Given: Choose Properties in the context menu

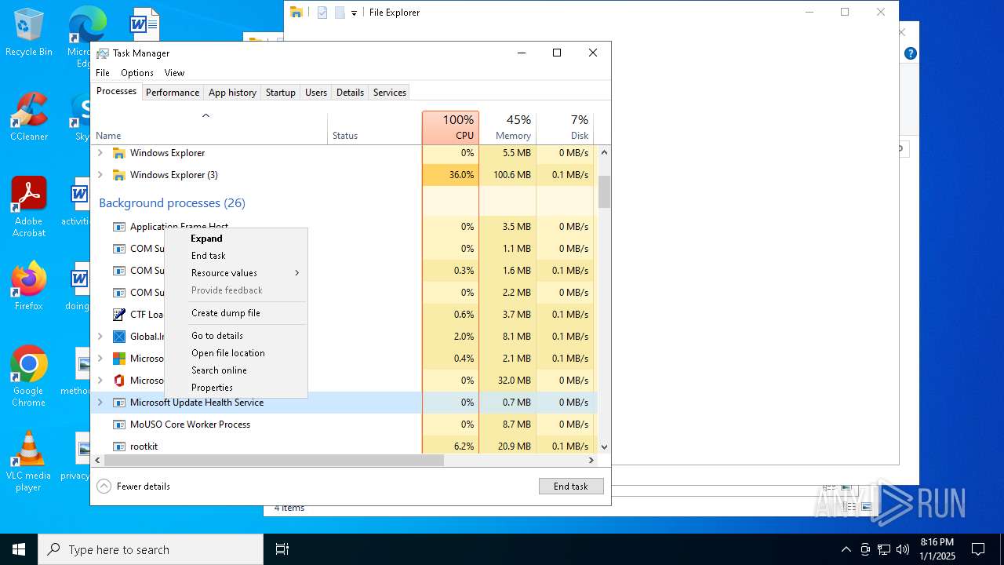Looking at the screenshot, I should [x=235, y=388].
